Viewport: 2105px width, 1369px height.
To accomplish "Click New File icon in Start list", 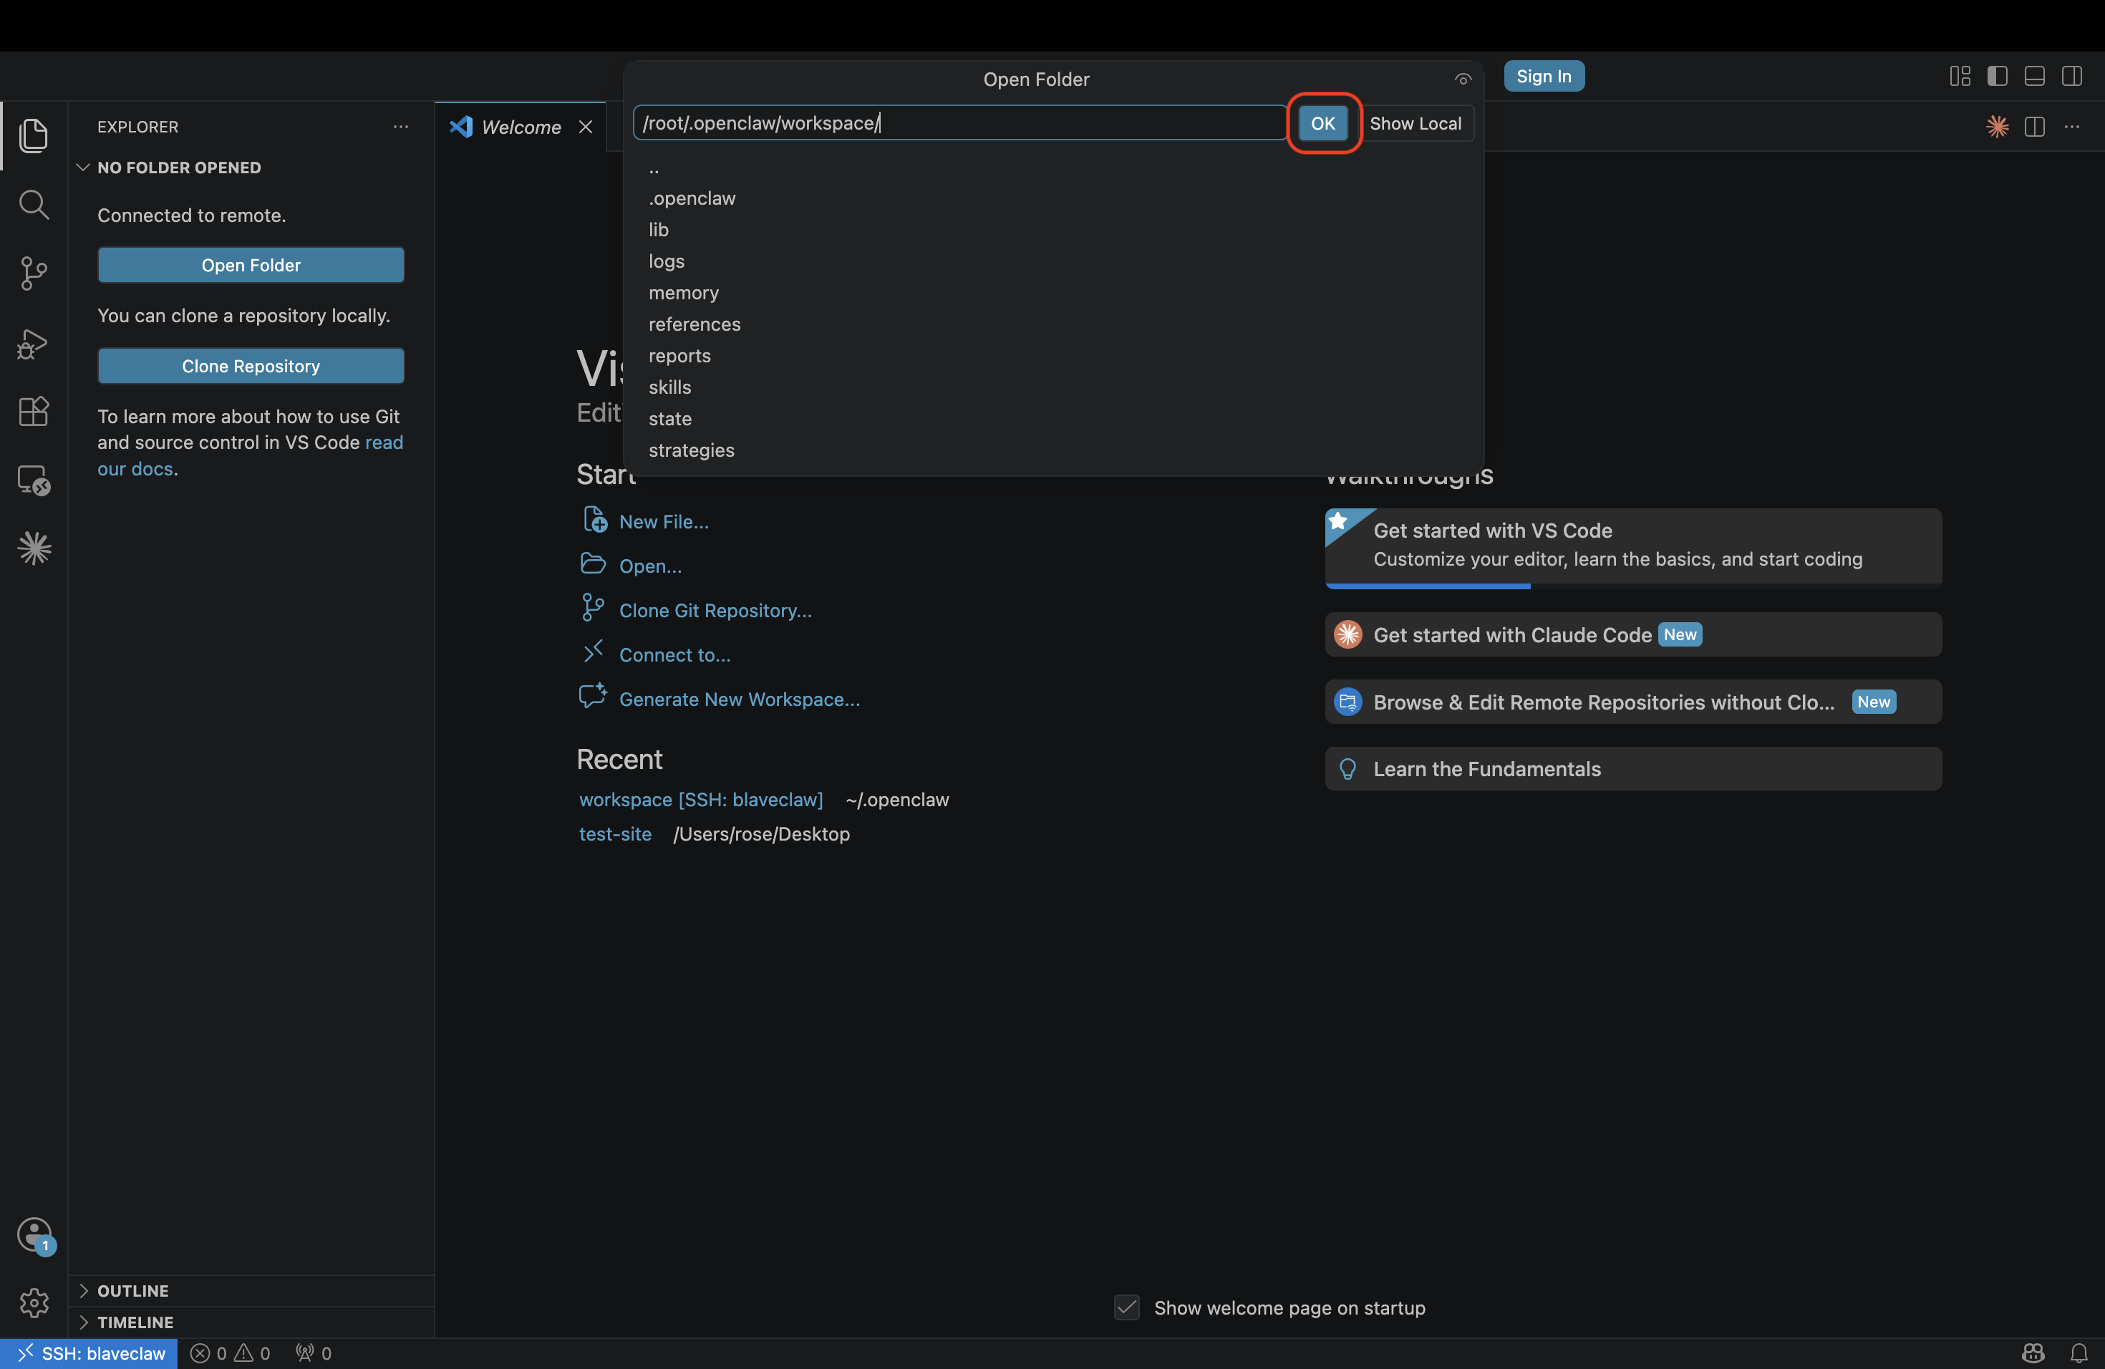I will [x=594, y=520].
